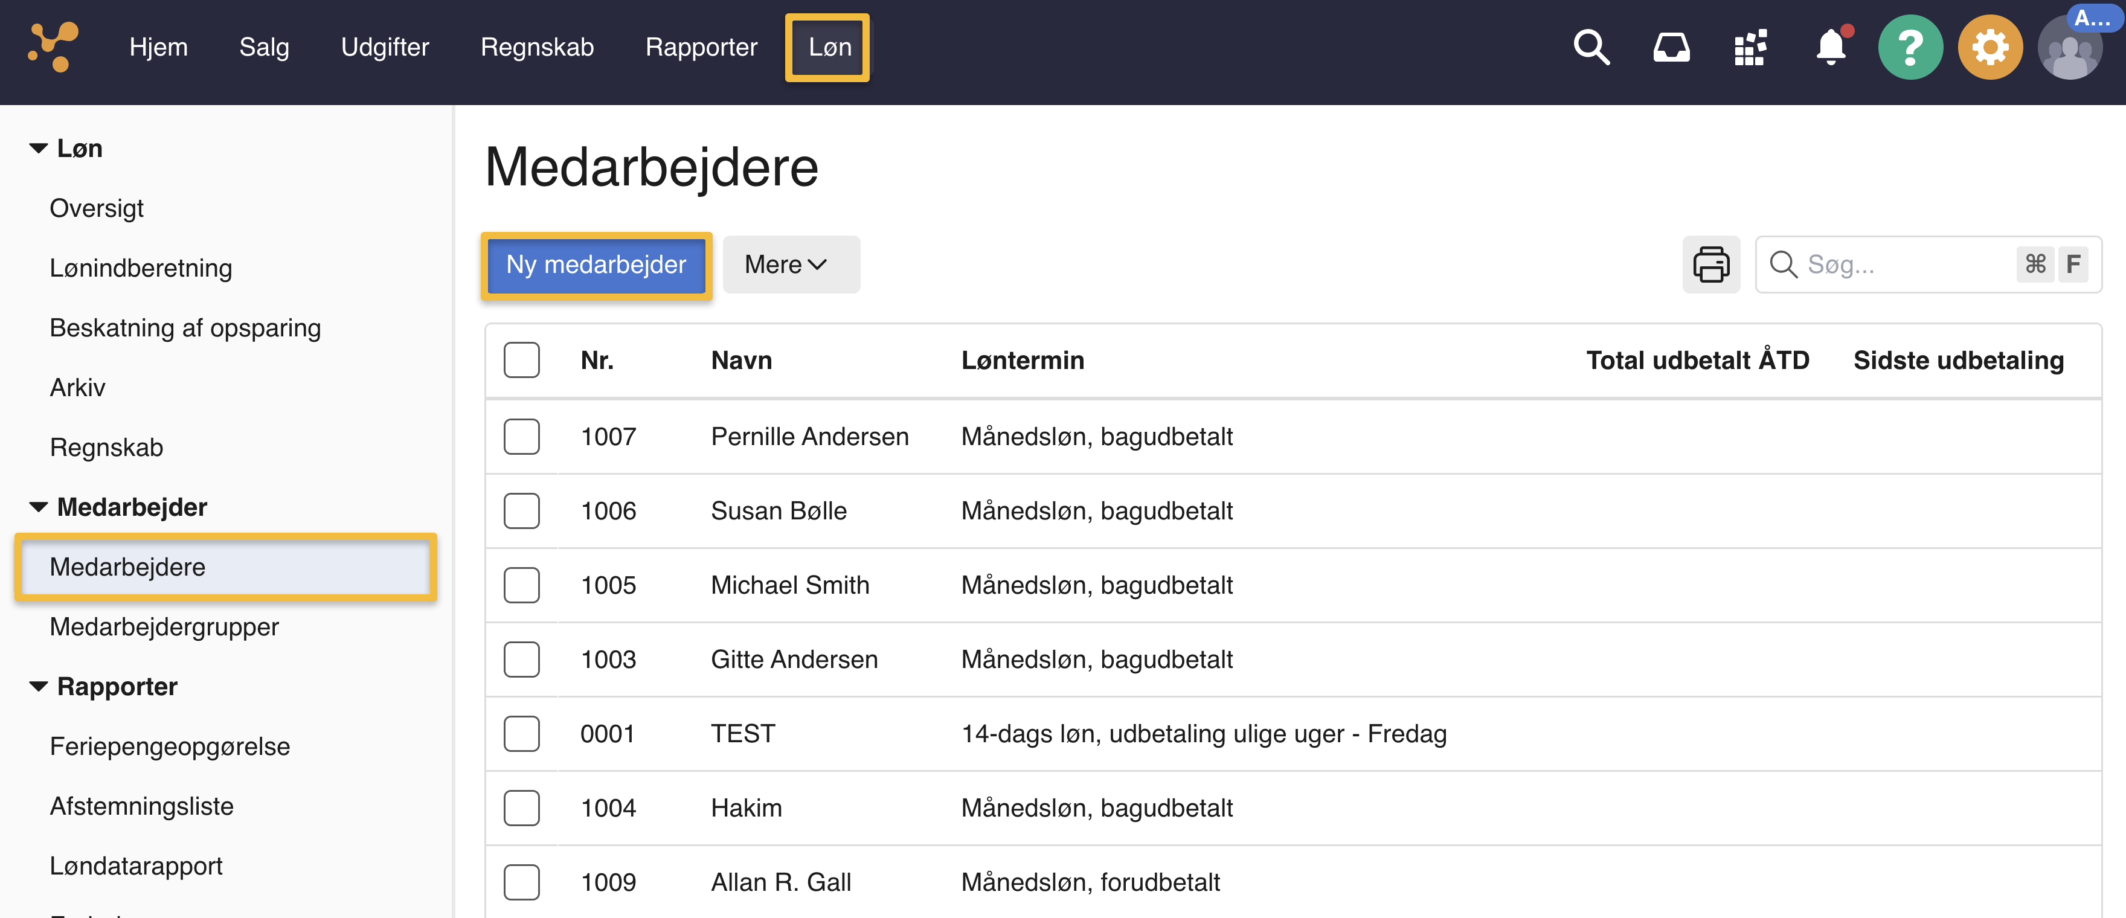Collapse the Løn sidebar section
The width and height of the screenshot is (2126, 918).
pyautogui.click(x=39, y=149)
